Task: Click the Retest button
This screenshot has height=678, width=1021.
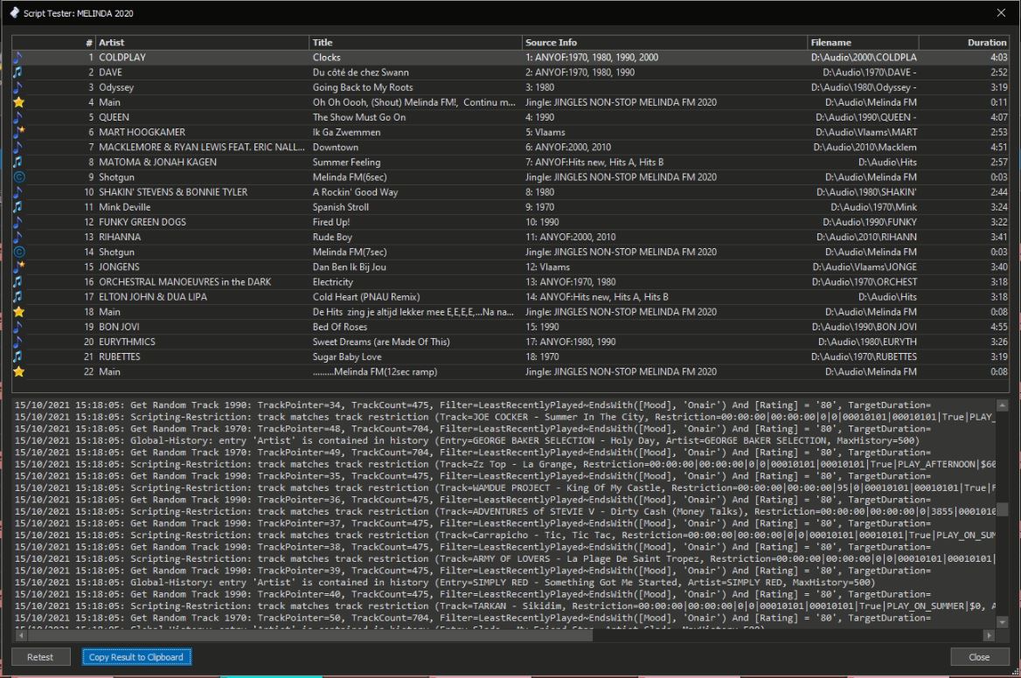Action: point(40,657)
